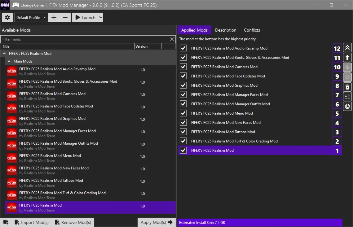The height and width of the screenshot is (227, 353).
Task: Move selected mod up with arrow icon
Action: coord(347,58)
